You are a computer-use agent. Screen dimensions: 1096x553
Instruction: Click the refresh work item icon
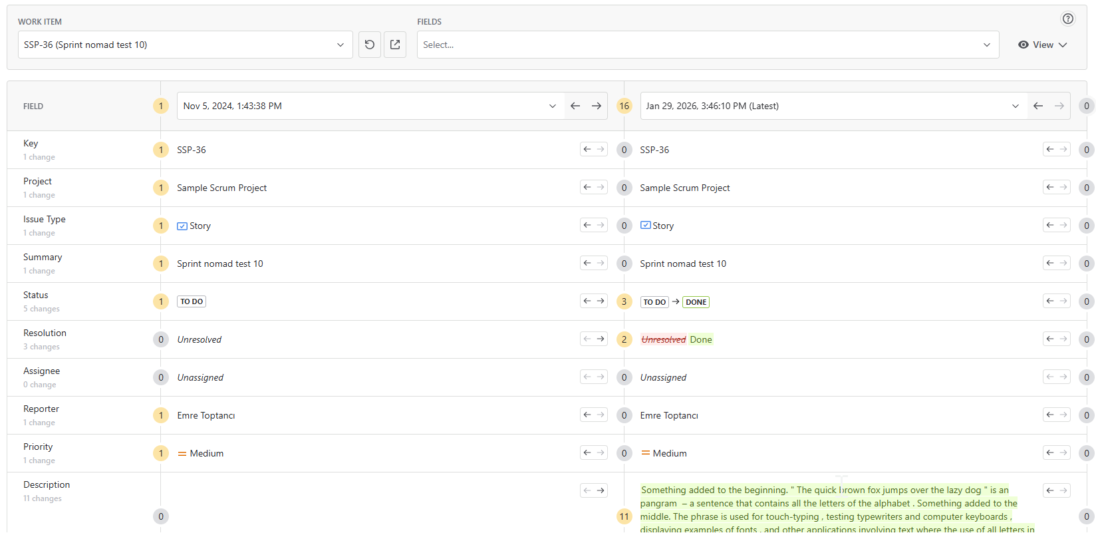pyautogui.click(x=370, y=45)
